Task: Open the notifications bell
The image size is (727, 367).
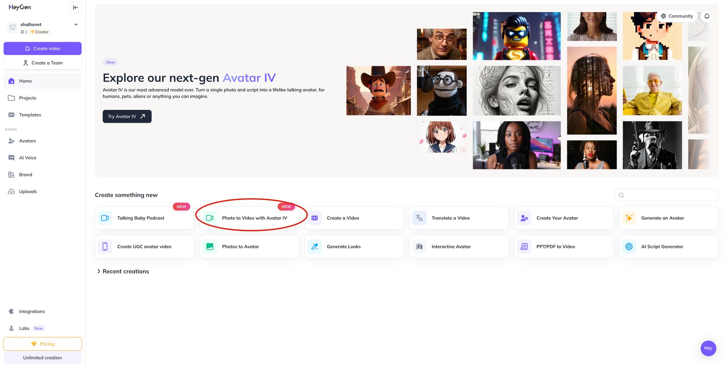Action: tap(707, 16)
